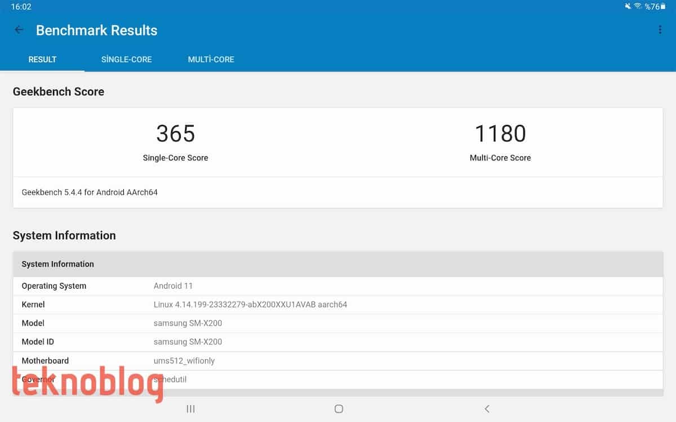Tap the System Information section heading

[64, 236]
